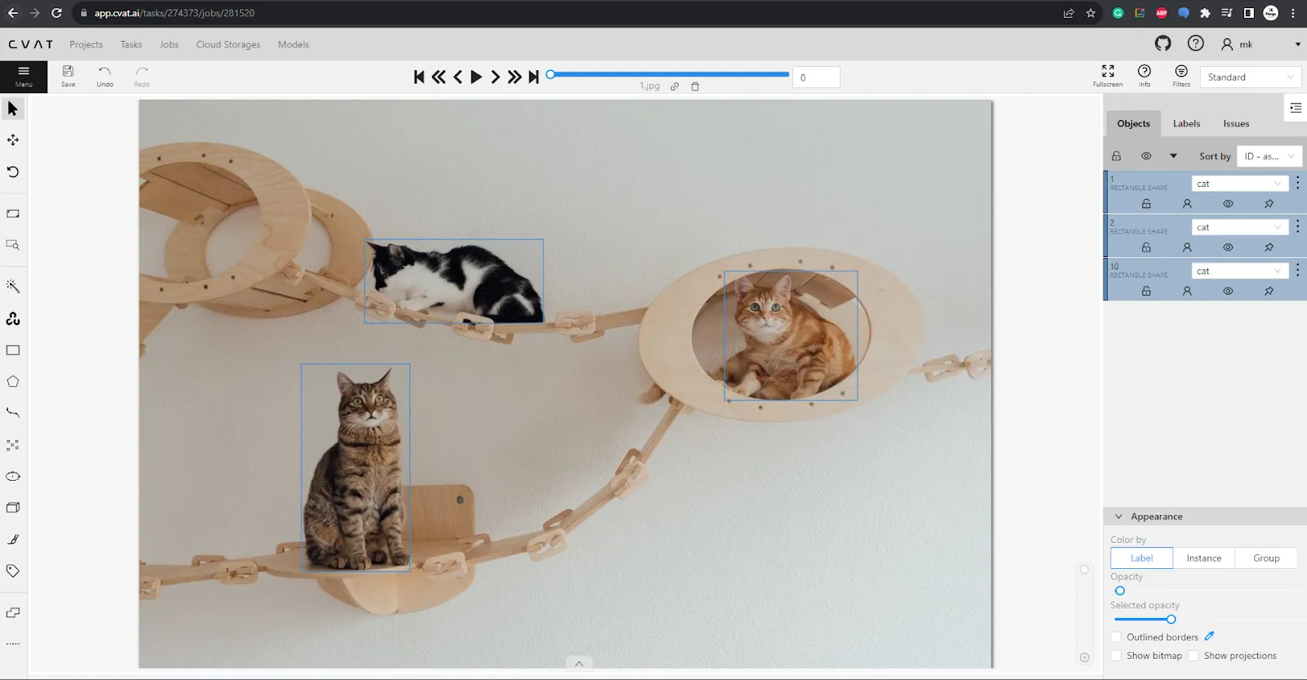
Task: Color by Instance option
Action: click(1204, 558)
